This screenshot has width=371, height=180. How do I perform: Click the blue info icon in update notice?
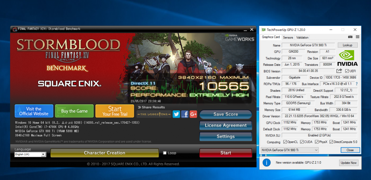tap(267, 162)
